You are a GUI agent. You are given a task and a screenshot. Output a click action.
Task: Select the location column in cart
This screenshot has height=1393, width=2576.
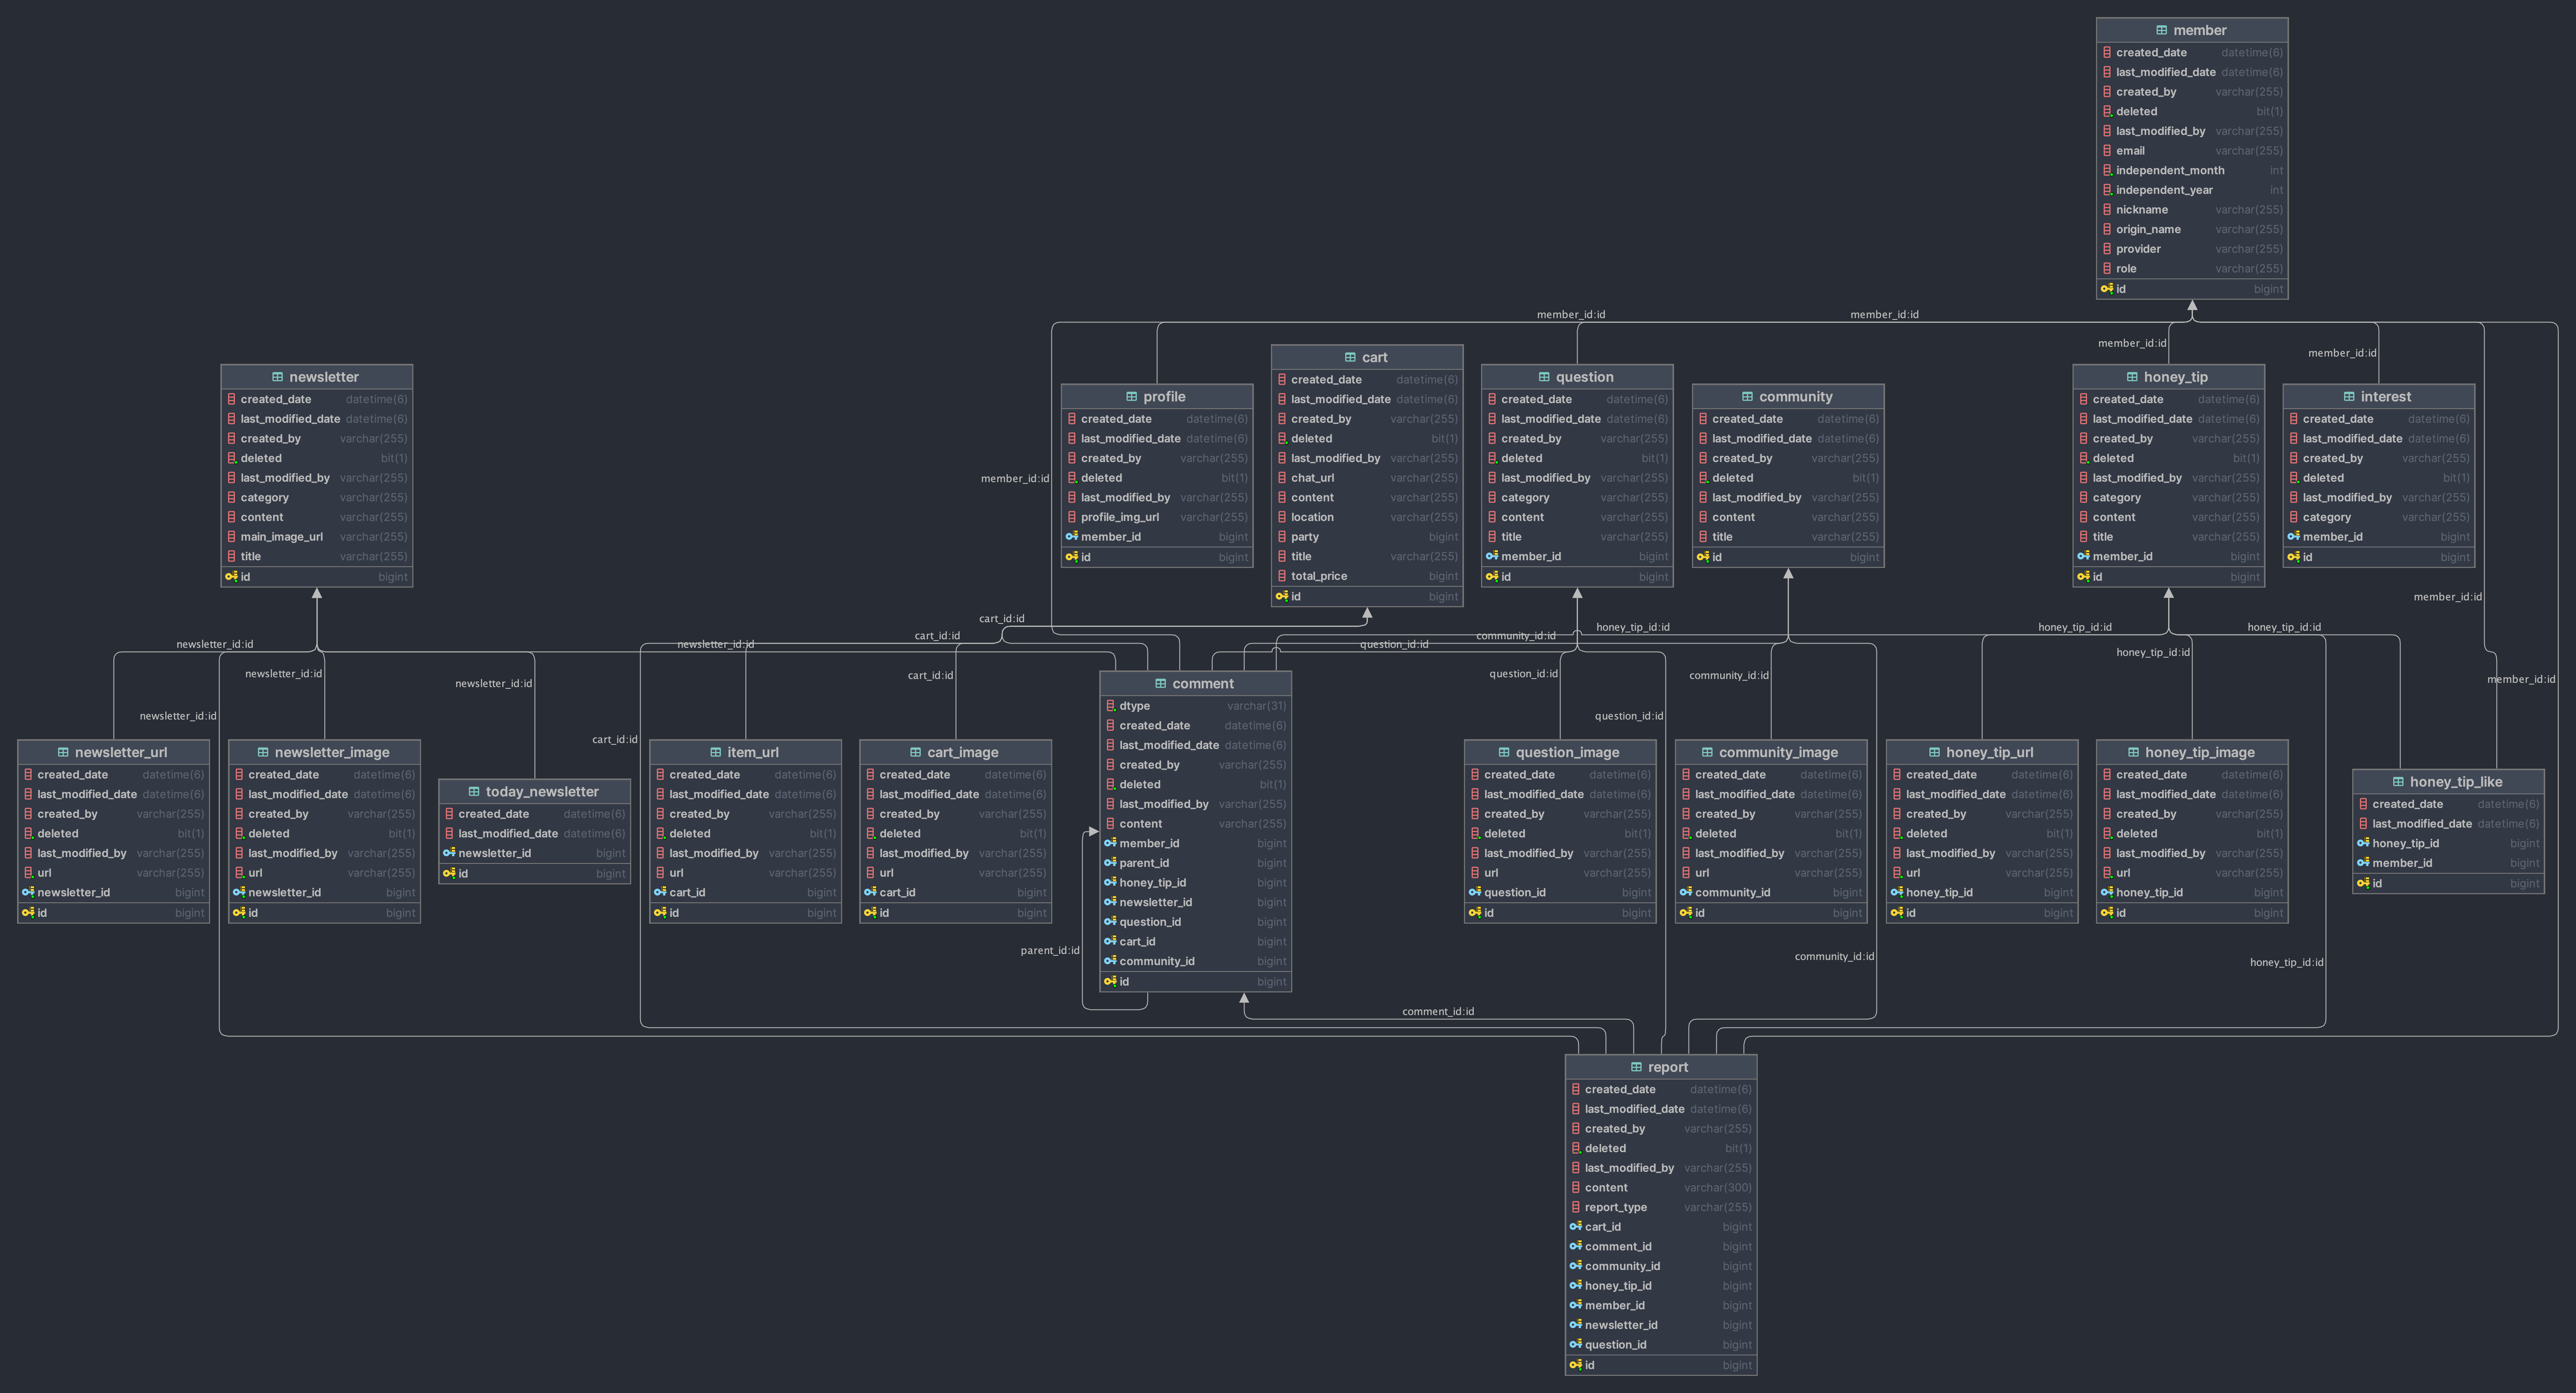1367,518
